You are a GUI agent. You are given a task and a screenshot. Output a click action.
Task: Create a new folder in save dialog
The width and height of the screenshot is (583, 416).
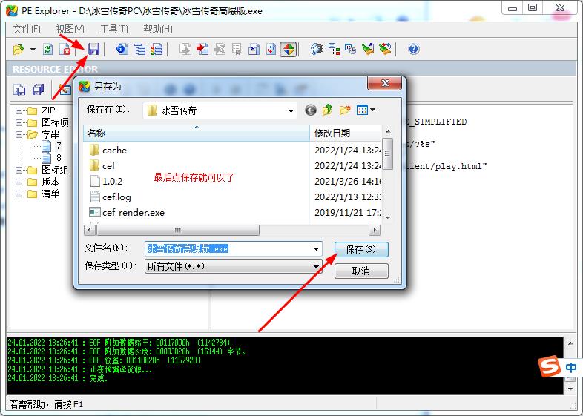(345, 110)
